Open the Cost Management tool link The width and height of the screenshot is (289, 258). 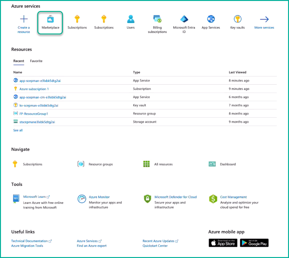pos(233,197)
